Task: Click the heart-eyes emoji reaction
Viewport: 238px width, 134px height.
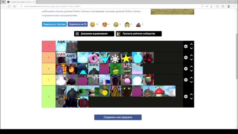Action: coord(105,25)
